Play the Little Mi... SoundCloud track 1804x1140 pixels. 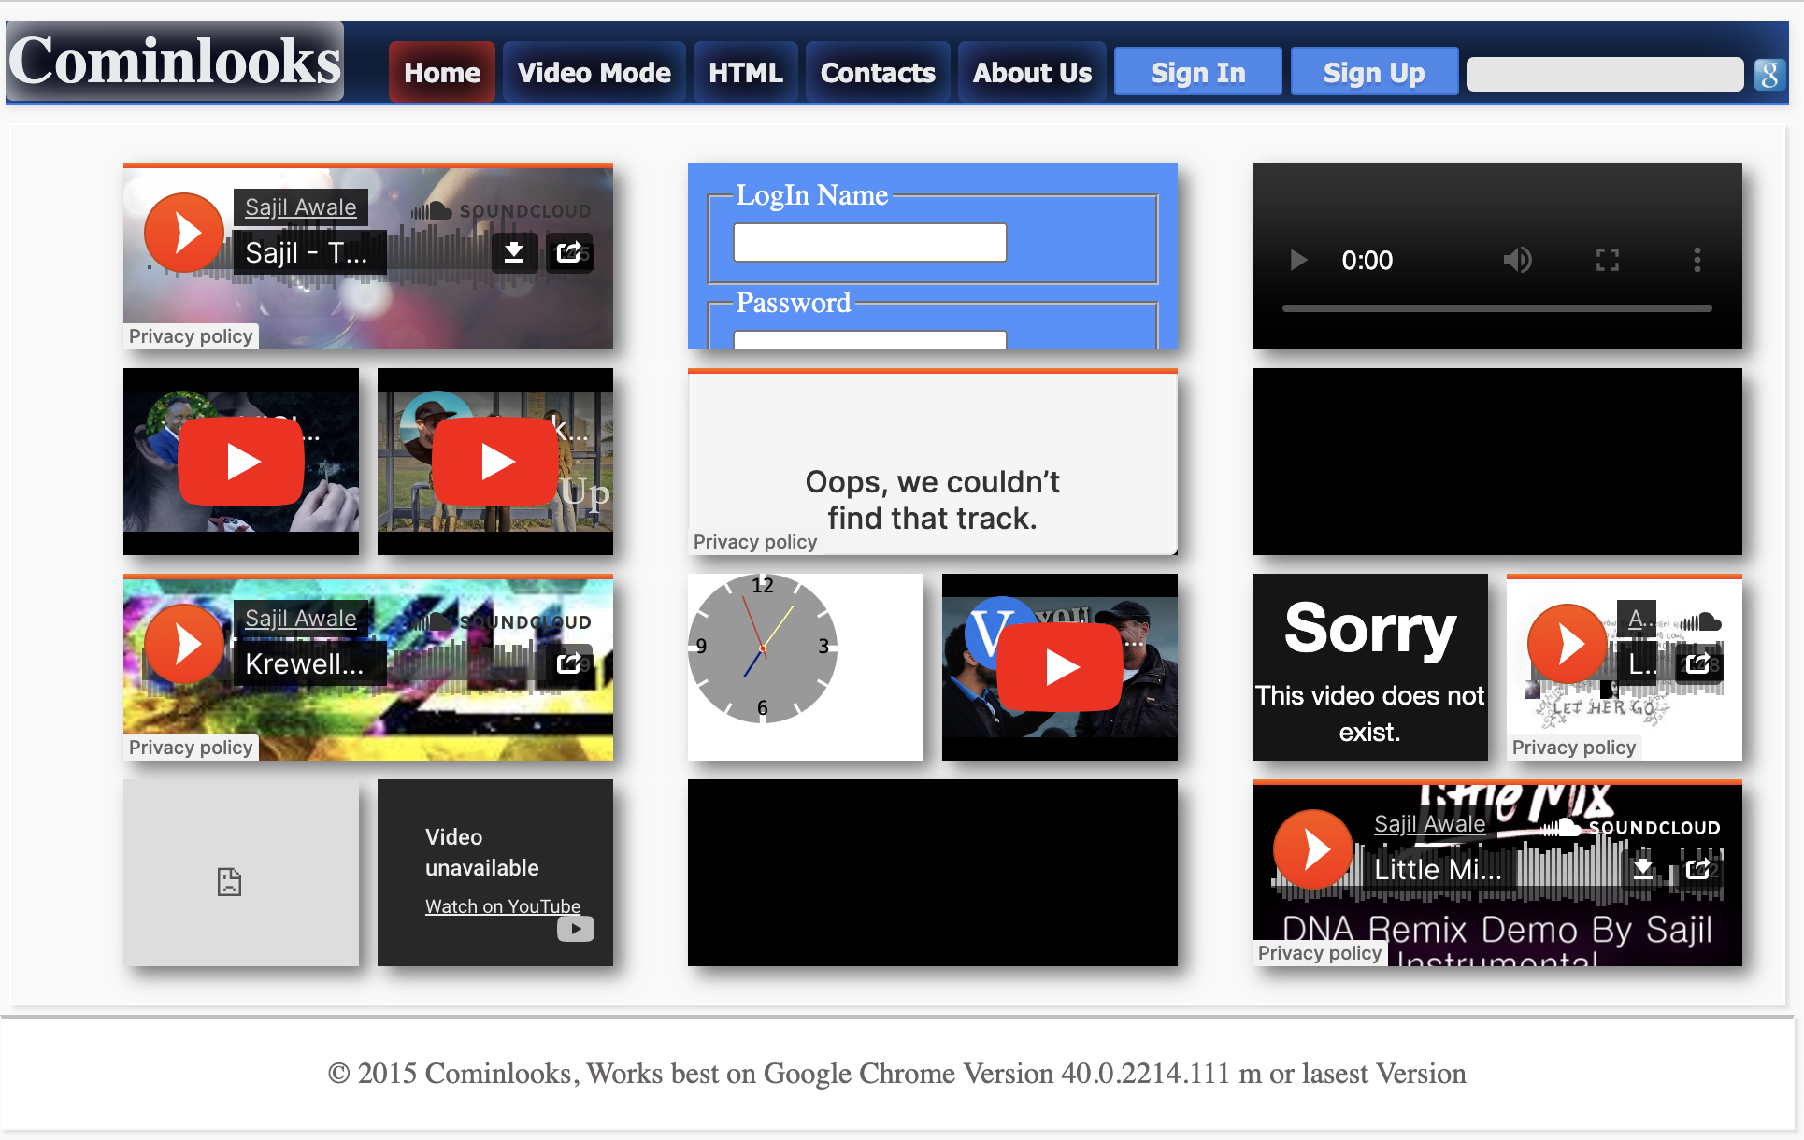1313,849
